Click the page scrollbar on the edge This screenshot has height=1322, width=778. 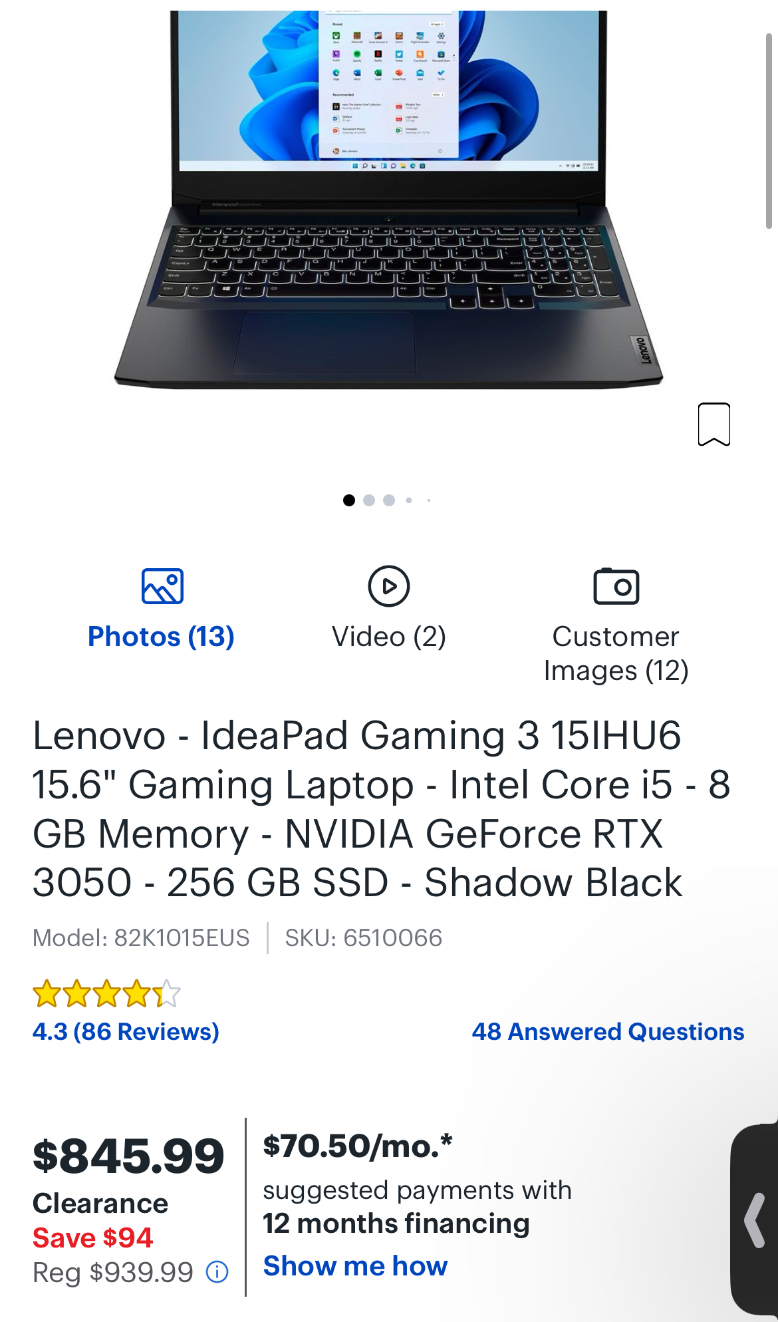[x=769, y=130]
